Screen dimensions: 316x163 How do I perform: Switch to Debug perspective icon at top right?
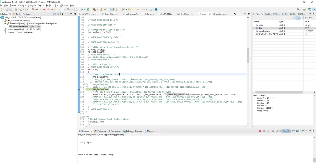(313, 9)
